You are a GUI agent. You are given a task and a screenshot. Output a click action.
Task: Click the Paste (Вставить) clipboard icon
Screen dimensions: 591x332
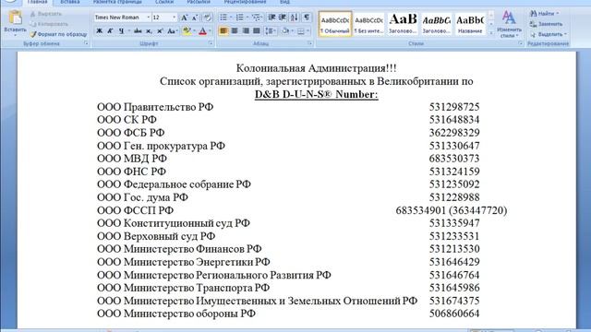coord(16,18)
